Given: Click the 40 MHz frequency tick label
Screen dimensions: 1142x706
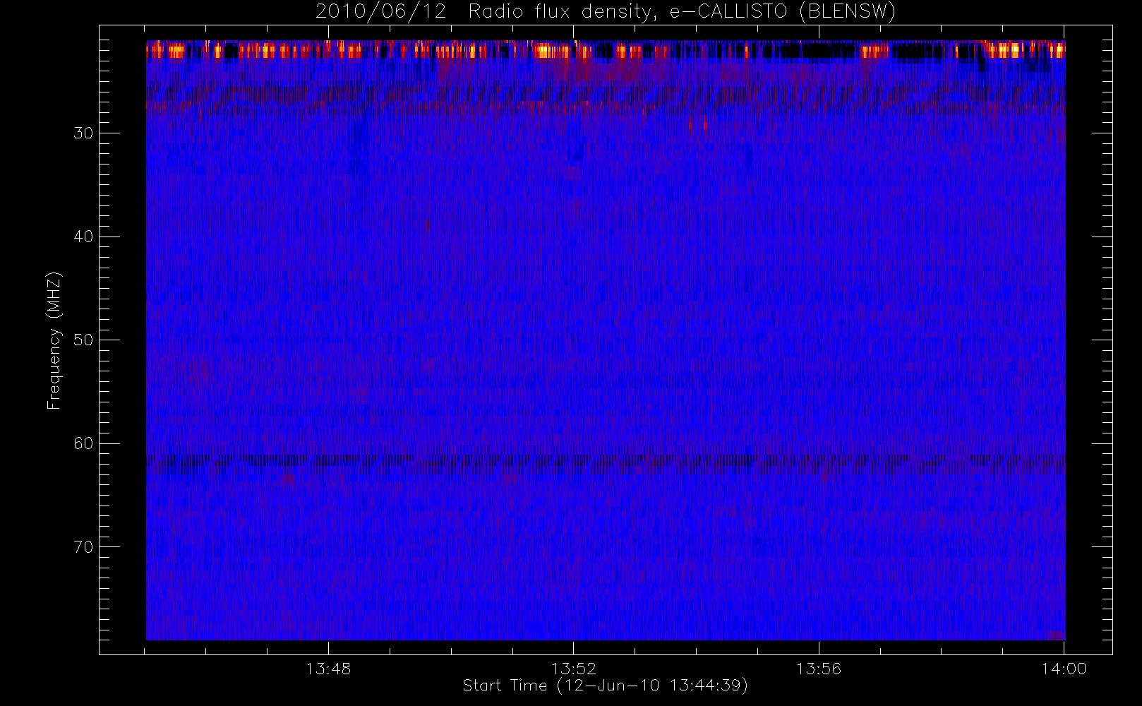Looking at the screenshot, I should (x=83, y=237).
